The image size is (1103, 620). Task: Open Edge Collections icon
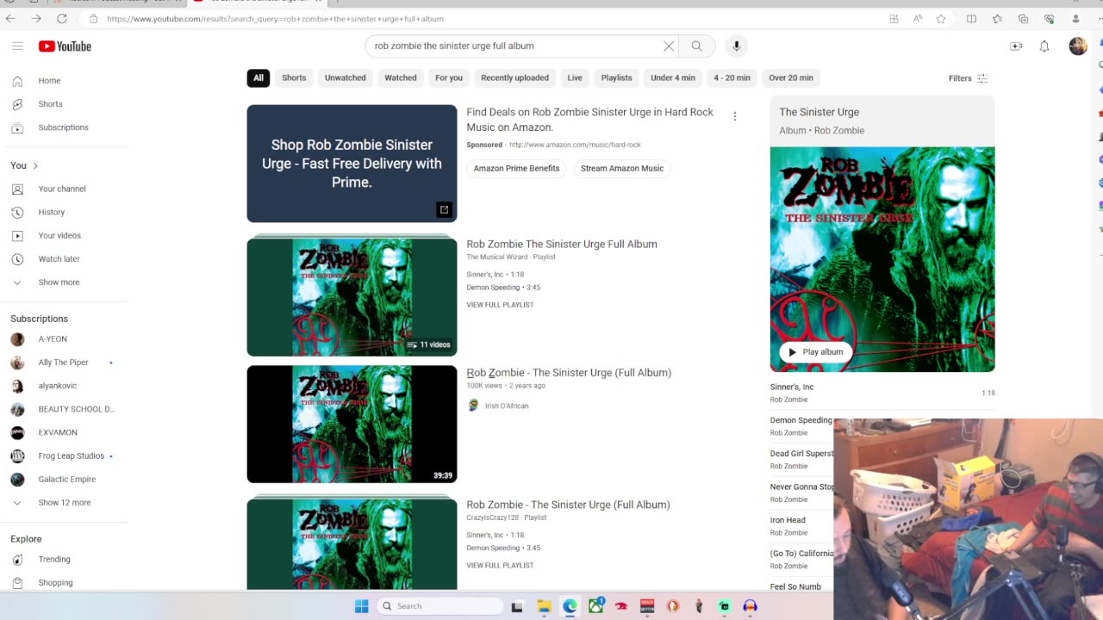[1023, 19]
